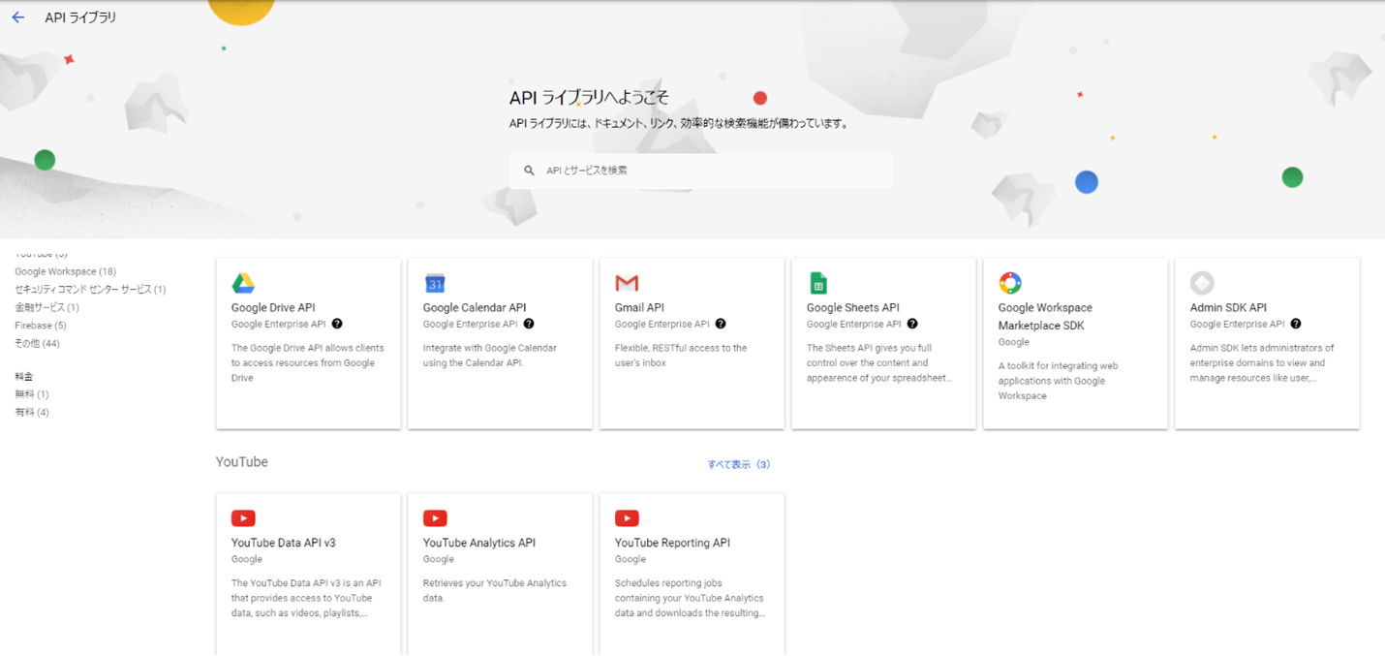Open the Admin SDK API title
The image size is (1385, 656).
point(1228,308)
